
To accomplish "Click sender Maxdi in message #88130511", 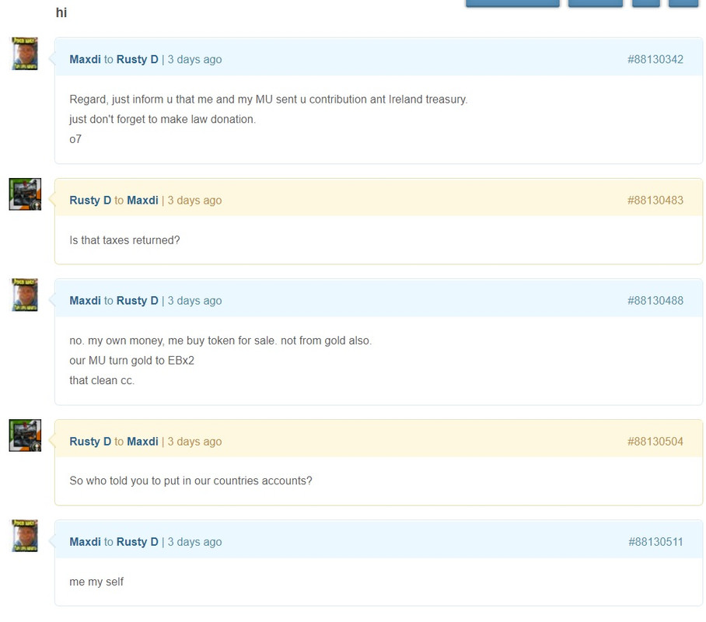I will click(85, 542).
